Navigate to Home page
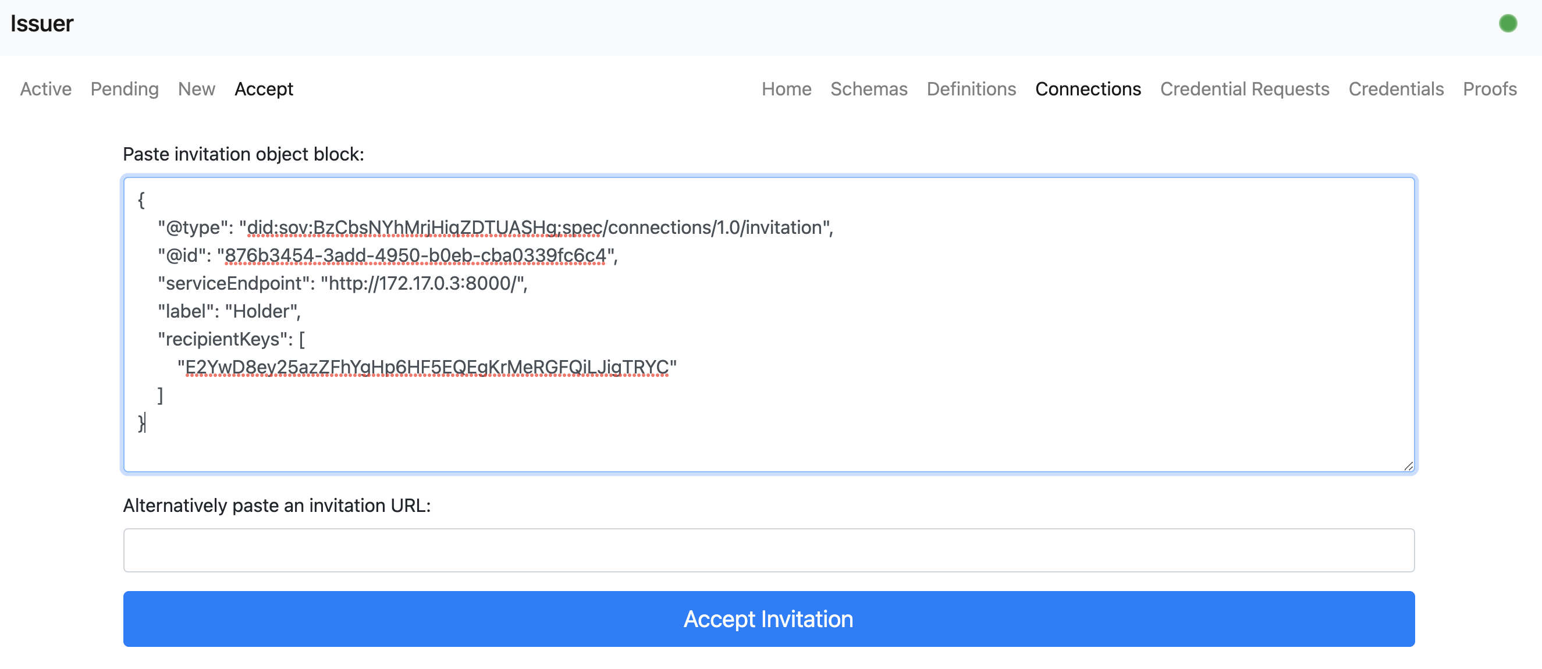 click(x=786, y=89)
